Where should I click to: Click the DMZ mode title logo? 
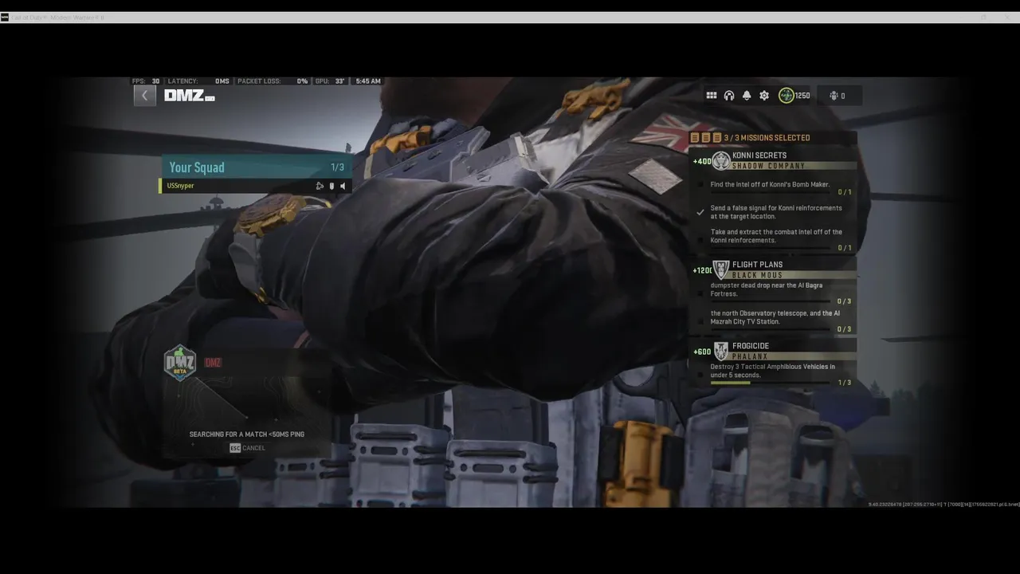(x=190, y=96)
